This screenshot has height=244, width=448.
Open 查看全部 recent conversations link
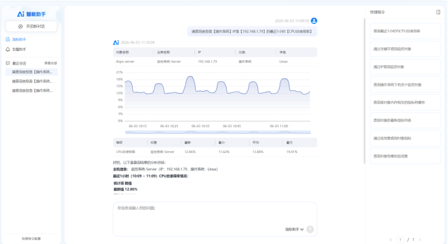[50, 63]
